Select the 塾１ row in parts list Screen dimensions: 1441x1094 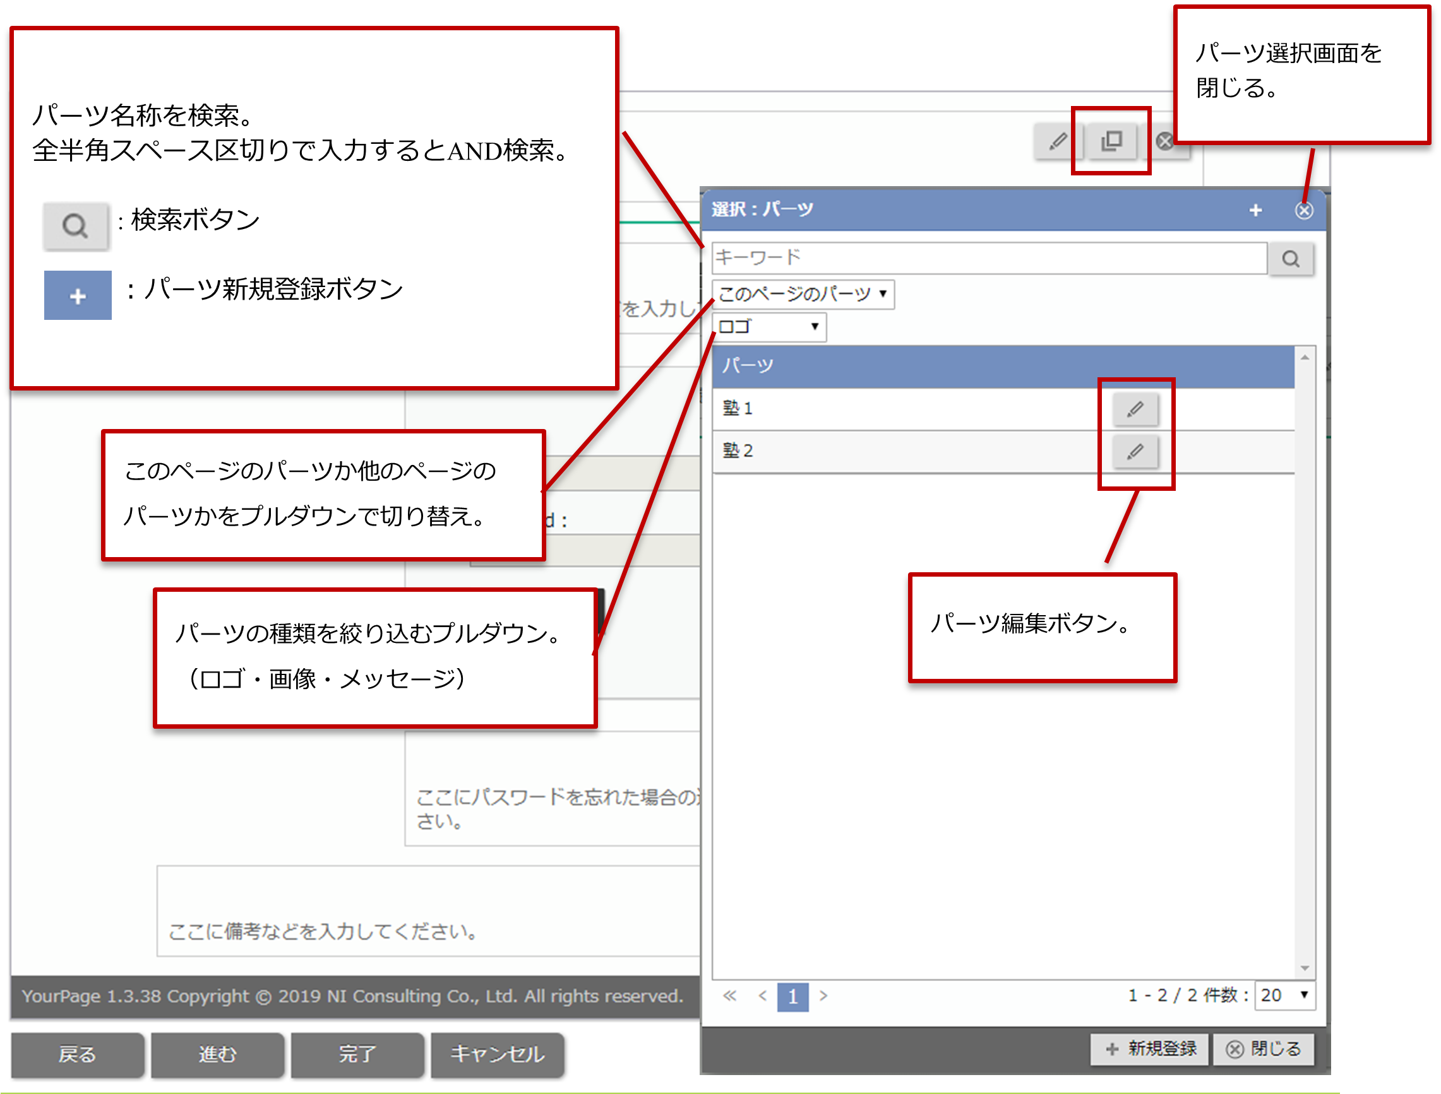pos(1003,409)
